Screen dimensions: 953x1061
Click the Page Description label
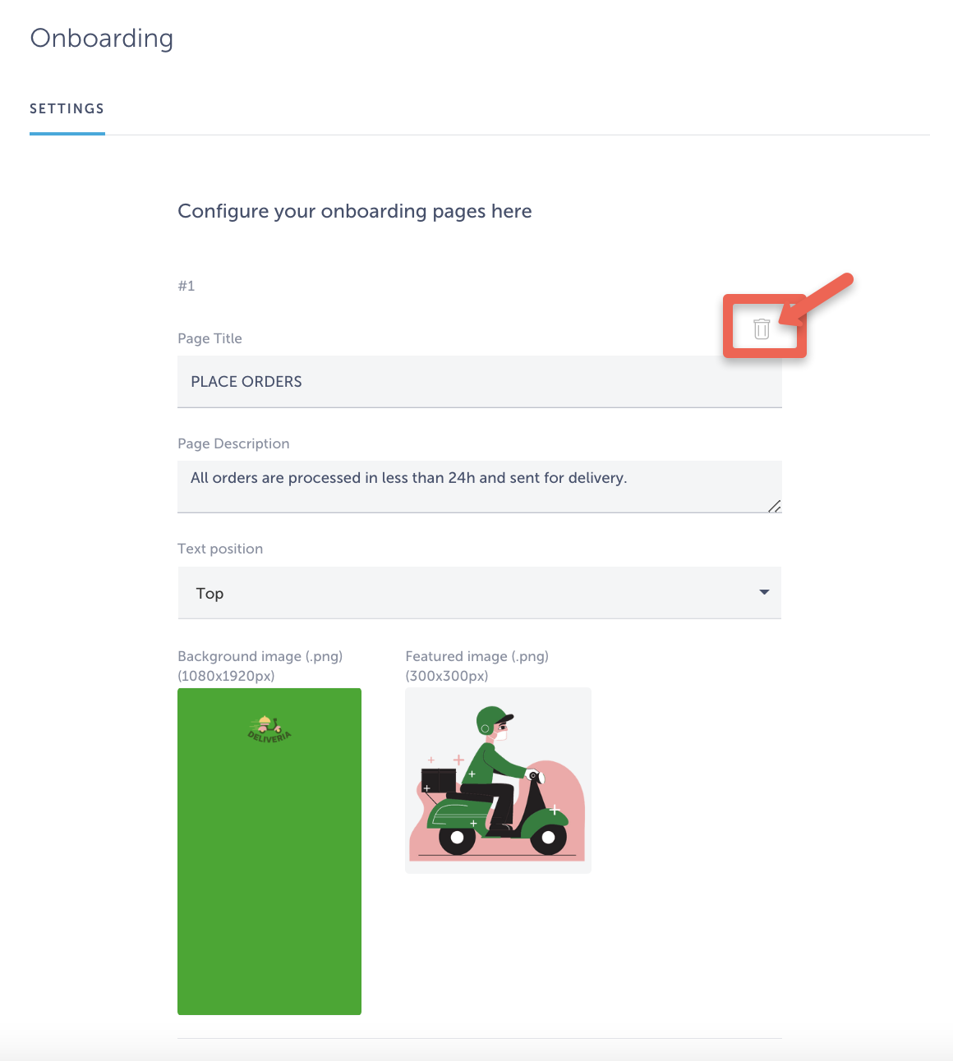point(233,443)
